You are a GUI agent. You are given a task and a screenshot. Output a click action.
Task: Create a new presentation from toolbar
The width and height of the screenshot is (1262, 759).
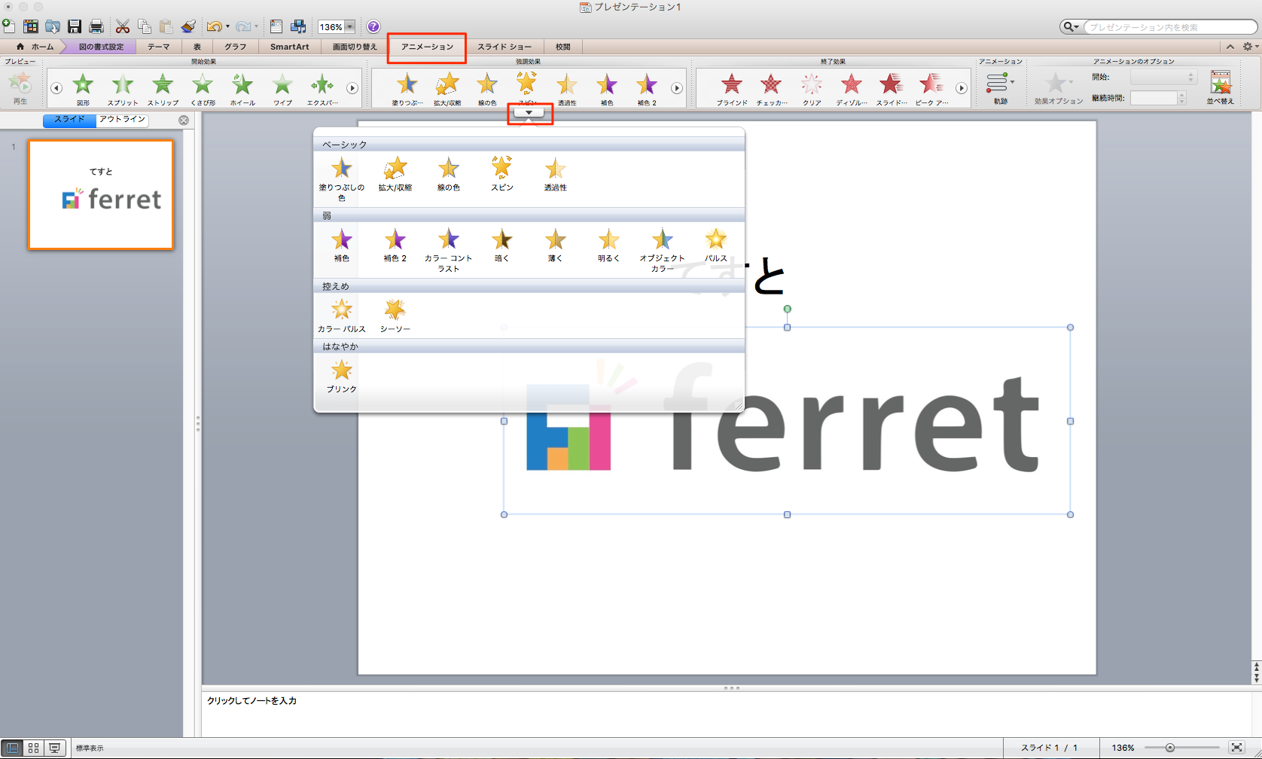(8, 26)
